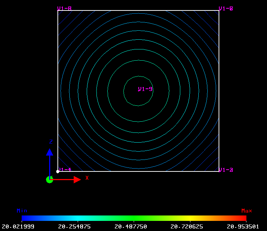Click the V1-4 vertex label

pos(65,170)
